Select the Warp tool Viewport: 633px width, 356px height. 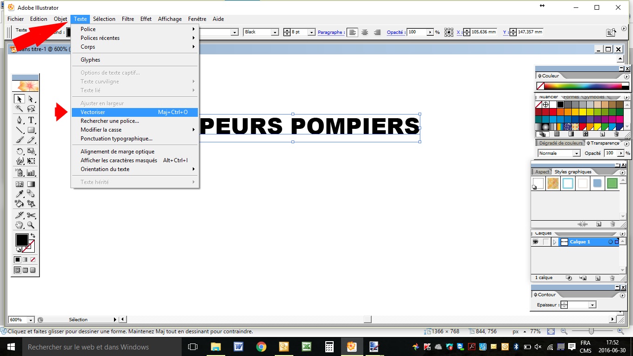[x=19, y=161]
